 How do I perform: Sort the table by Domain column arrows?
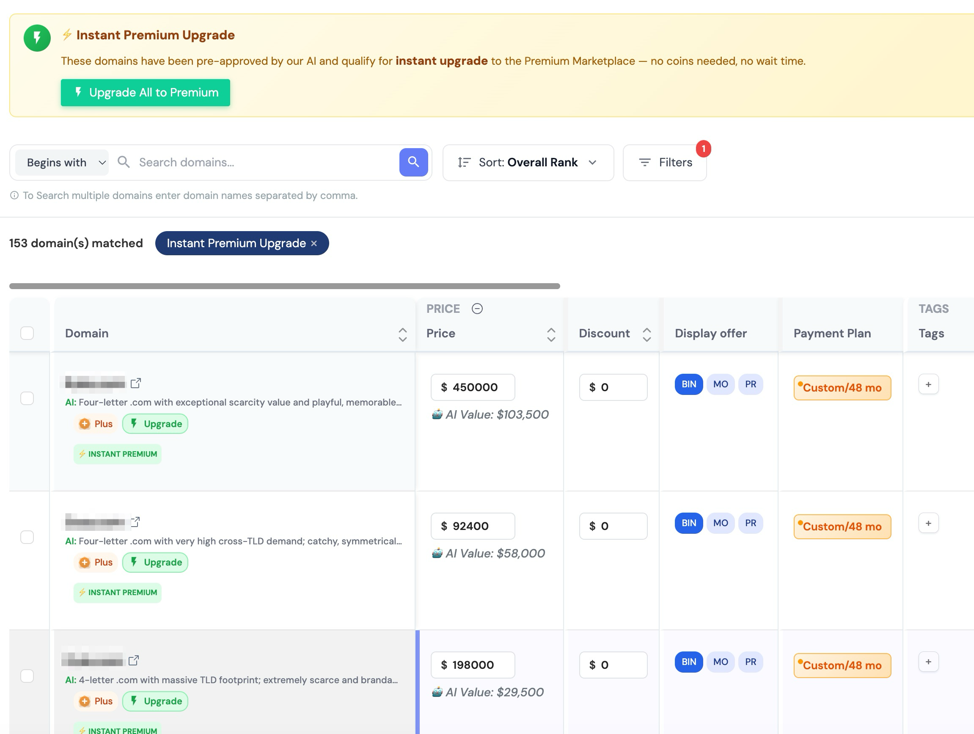pyautogui.click(x=402, y=334)
